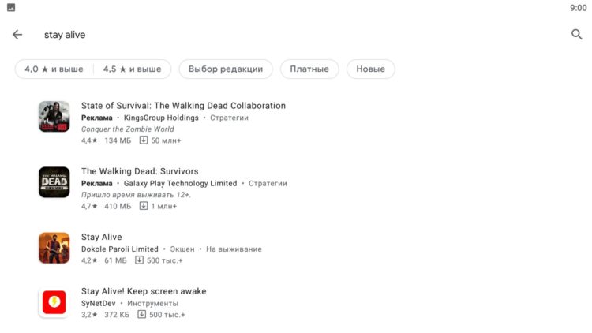This screenshot has height=333, width=592.
Task: Enable the Выбор редакции filter chip
Action: (x=226, y=69)
